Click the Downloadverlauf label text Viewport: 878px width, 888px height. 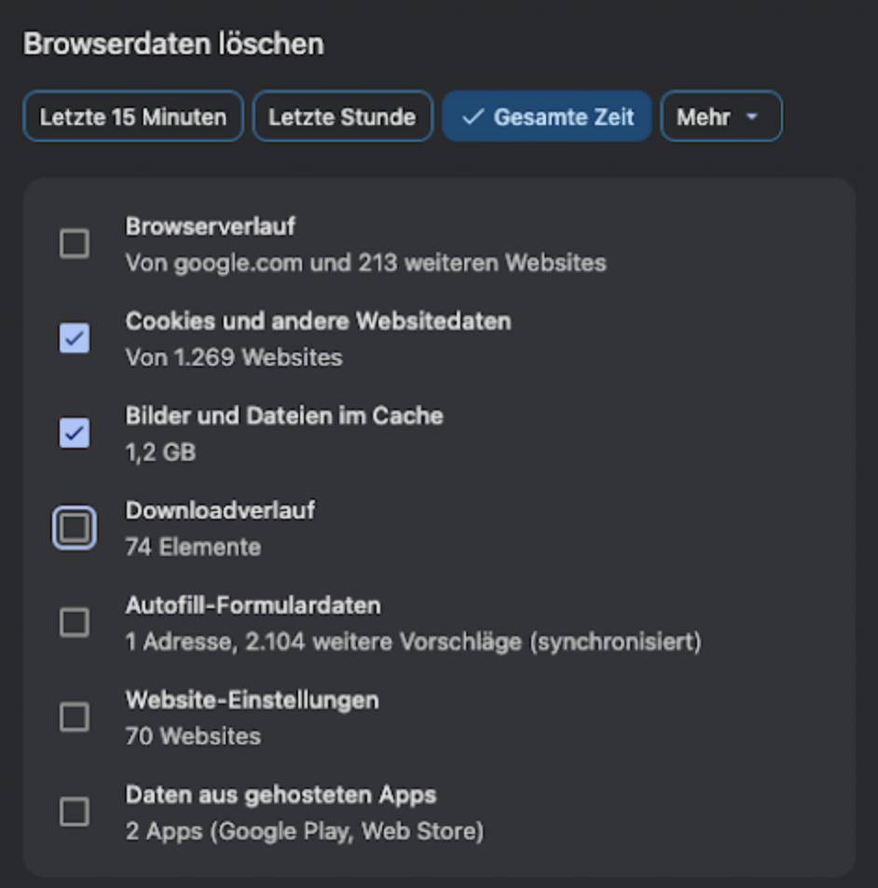pos(220,510)
